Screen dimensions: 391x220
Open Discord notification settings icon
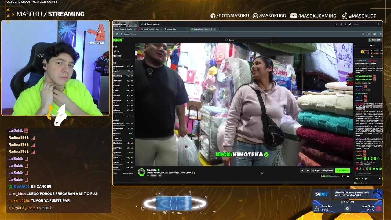point(341,24)
